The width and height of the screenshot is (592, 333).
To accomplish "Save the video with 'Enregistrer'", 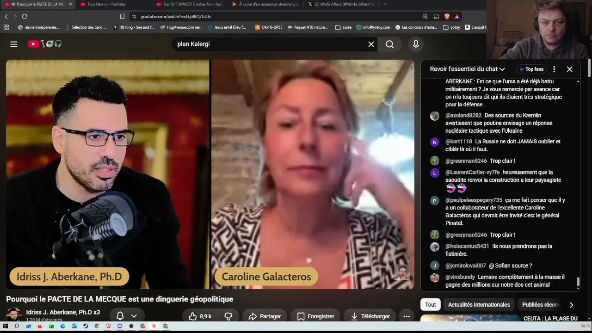I will pyautogui.click(x=316, y=316).
